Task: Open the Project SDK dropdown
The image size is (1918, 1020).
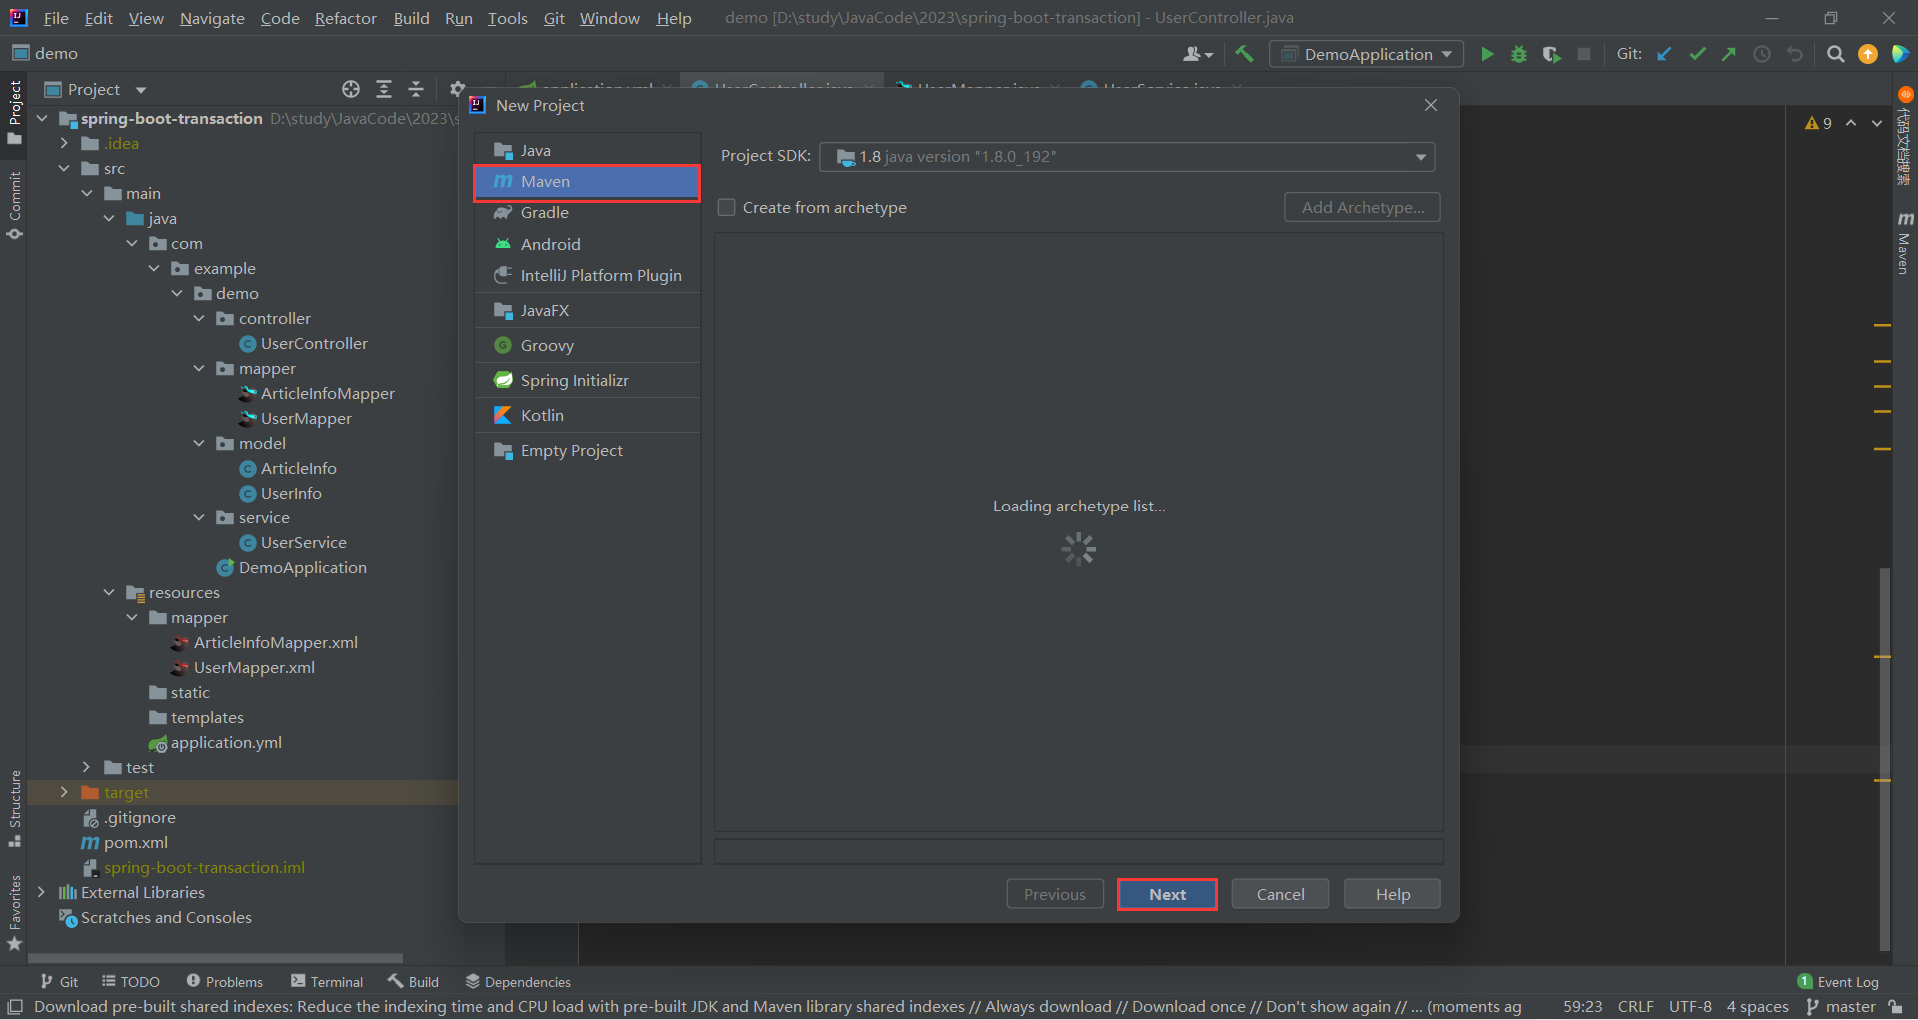Action: click(1127, 157)
